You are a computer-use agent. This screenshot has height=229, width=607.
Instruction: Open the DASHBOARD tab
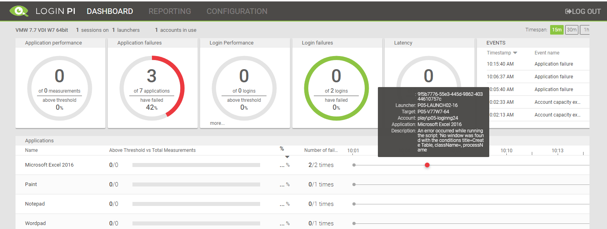(110, 12)
